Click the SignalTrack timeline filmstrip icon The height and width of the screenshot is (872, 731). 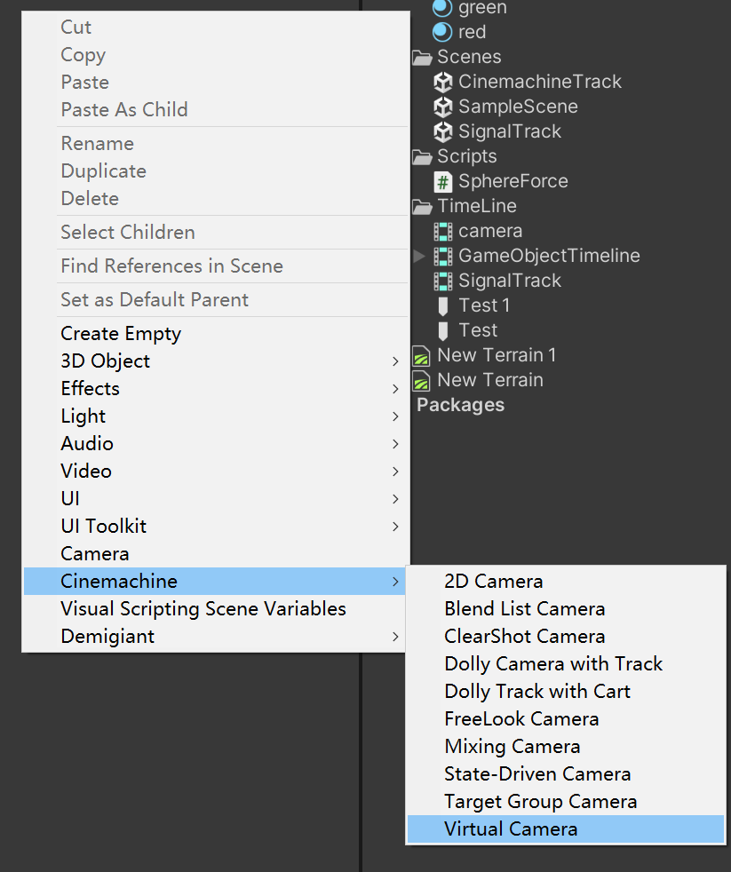pyautogui.click(x=443, y=281)
